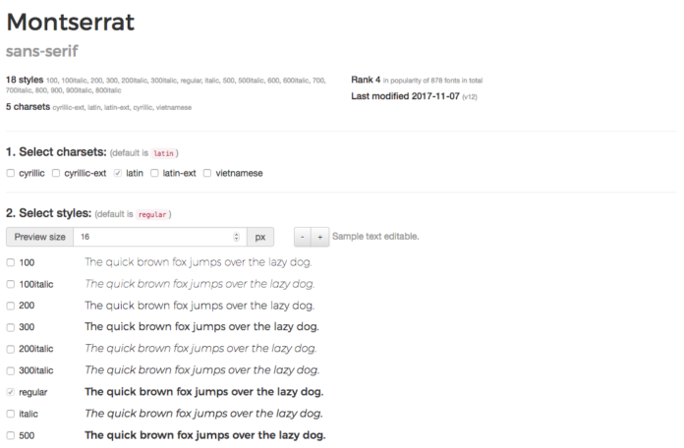Screen dimensions: 684x448
Task: Click the px unit button
Action: coord(260,237)
